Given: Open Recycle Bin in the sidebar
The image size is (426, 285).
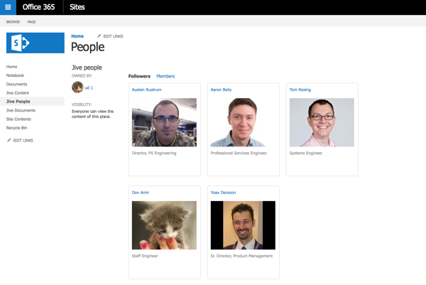Looking at the screenshot, I should point(16,128).
